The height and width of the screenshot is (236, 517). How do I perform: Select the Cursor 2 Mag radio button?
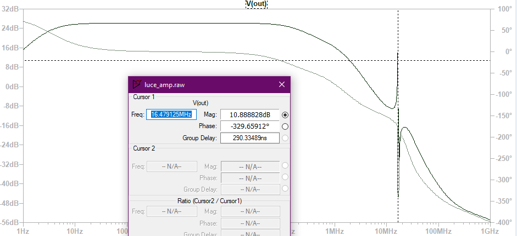[x=285, y=166]
